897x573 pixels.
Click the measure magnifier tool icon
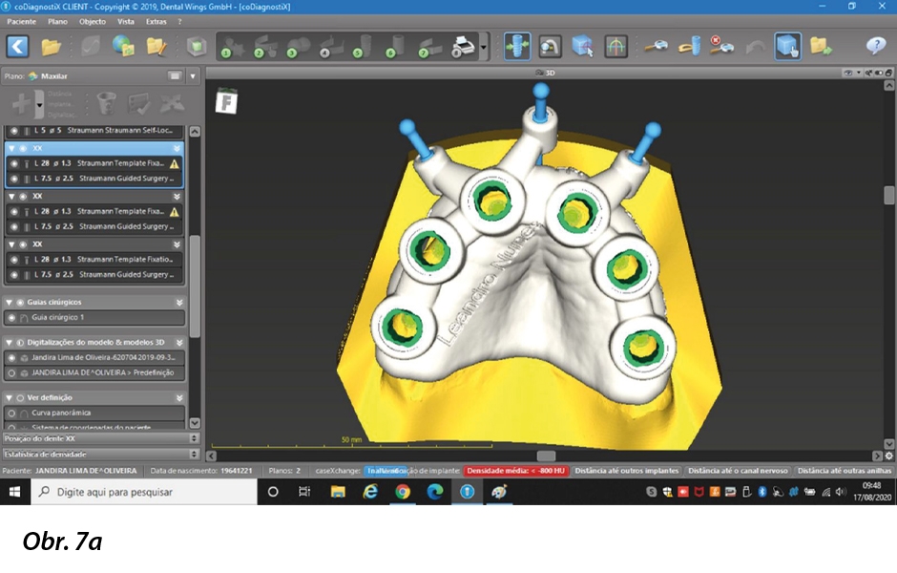(x=656, y=47)
